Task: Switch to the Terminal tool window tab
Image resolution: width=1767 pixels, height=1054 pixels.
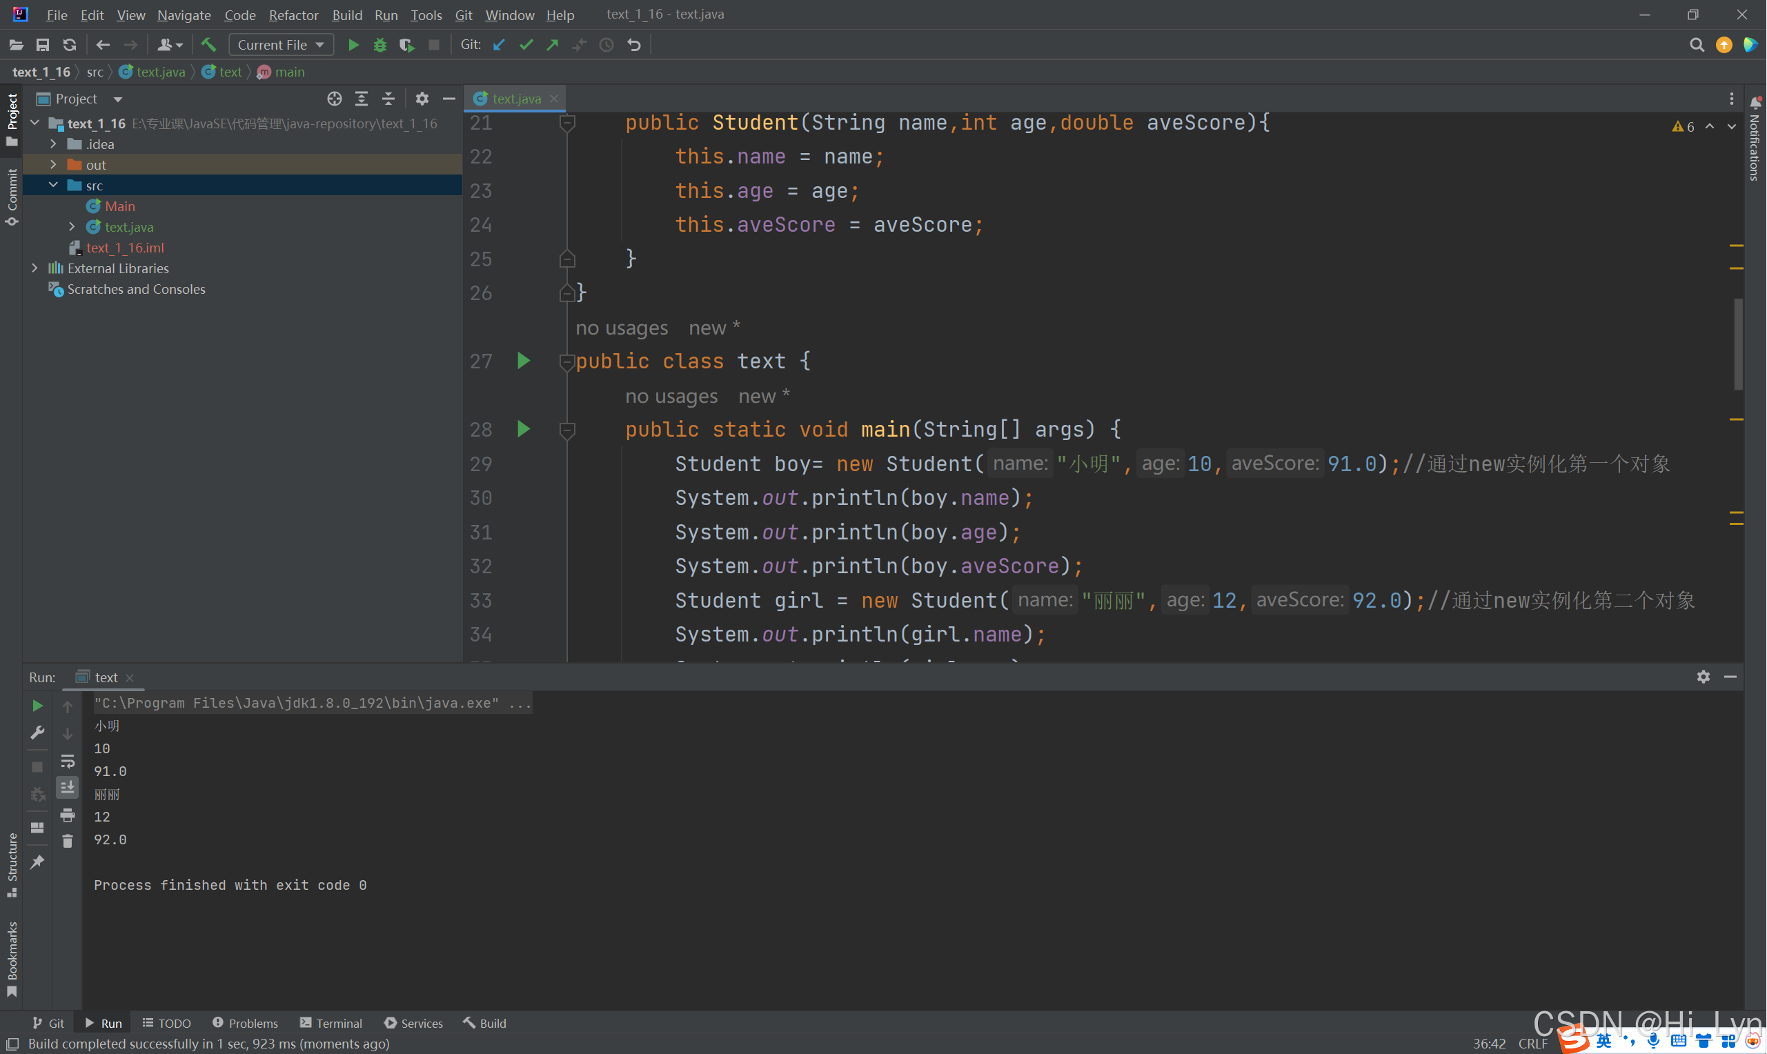Action: [331, 1023]
